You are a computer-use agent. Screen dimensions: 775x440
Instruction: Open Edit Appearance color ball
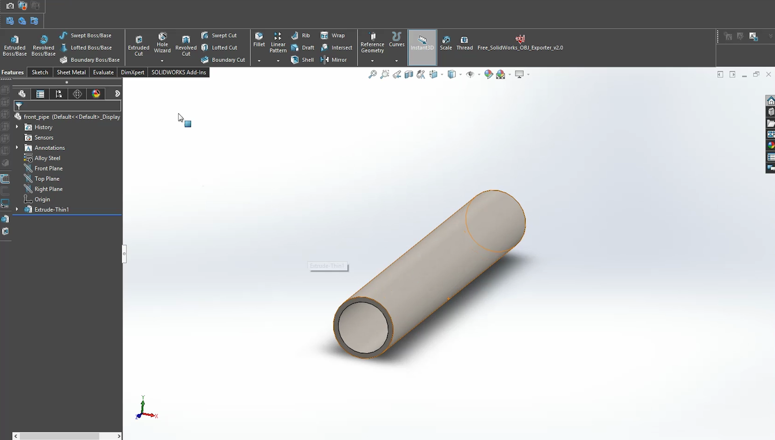tap(488, 74)
